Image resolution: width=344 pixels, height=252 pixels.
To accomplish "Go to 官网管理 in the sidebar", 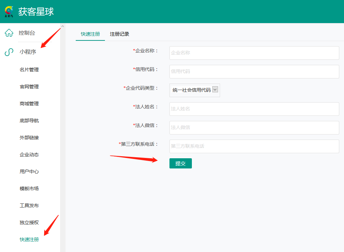I will click(x=29, y=87).
